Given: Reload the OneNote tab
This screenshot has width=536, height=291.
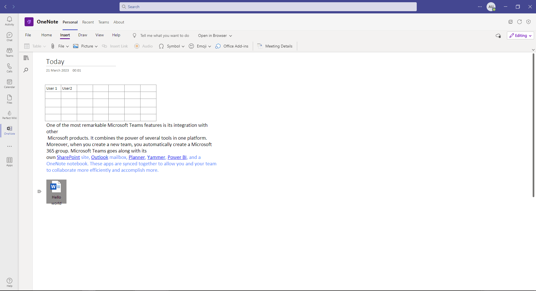Looking at the screenshot, I should pyautogui.click(x=520, y=22).
